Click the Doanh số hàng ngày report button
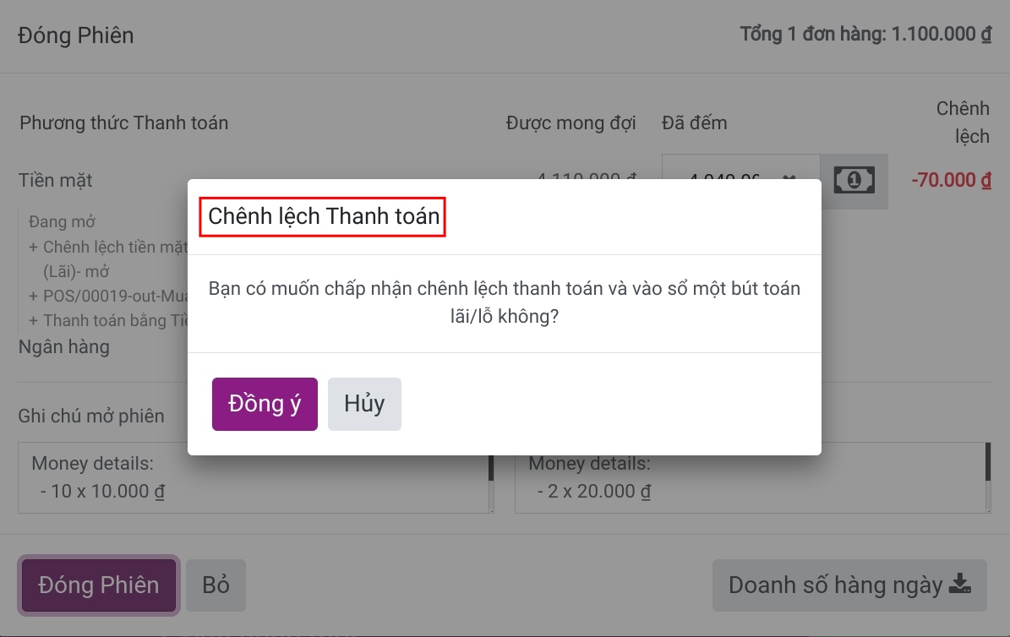1010x637 pixels. tap(849, 585)
